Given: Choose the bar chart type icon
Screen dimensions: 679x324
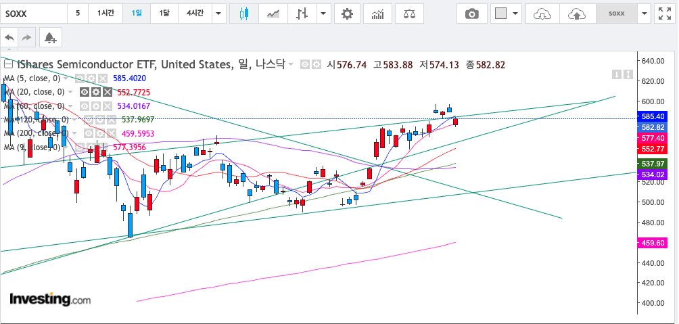Looking at the screenshot, I should [302, 14].
